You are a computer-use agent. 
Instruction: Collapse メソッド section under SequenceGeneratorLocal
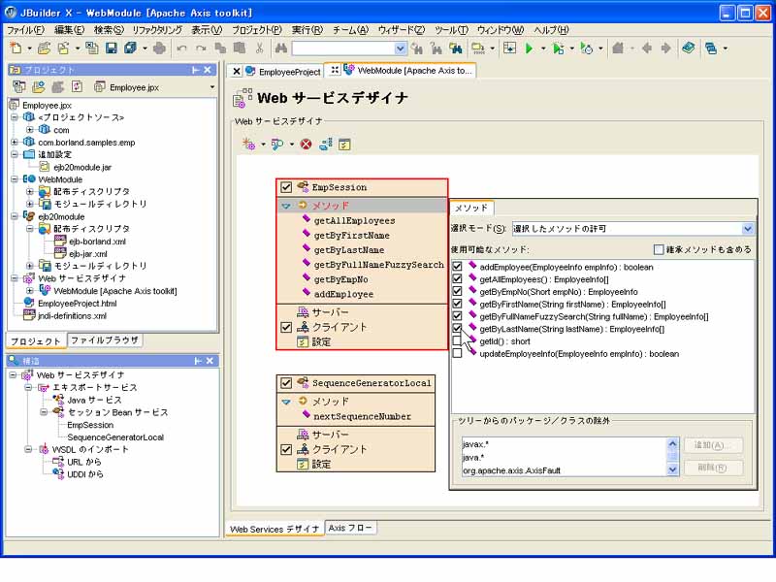coord(286,402)
